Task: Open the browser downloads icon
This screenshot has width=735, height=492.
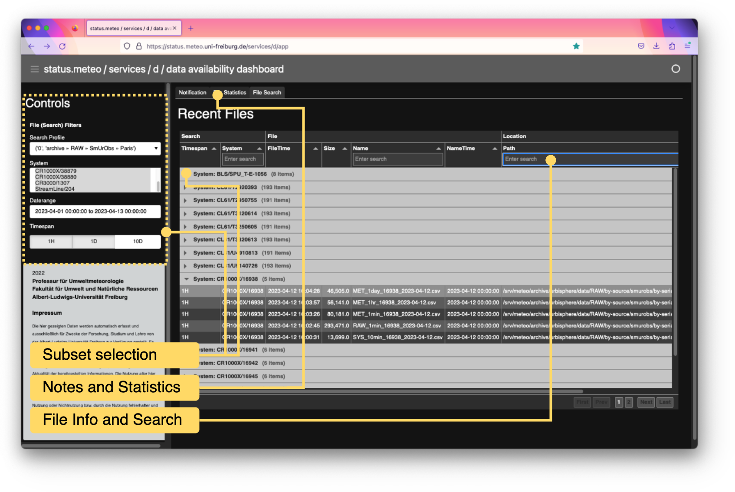Action: [x=656, y=46]
